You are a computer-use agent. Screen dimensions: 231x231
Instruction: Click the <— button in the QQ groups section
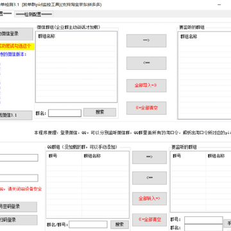pyautogui.click(x=150, y=178)
